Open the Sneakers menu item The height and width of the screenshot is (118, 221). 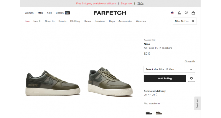point(100,21)
